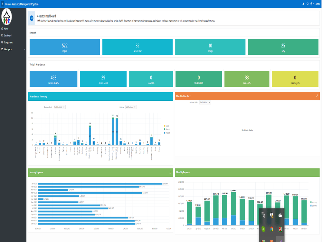Click the user profile icon in top bar

(x=311, y=4)
